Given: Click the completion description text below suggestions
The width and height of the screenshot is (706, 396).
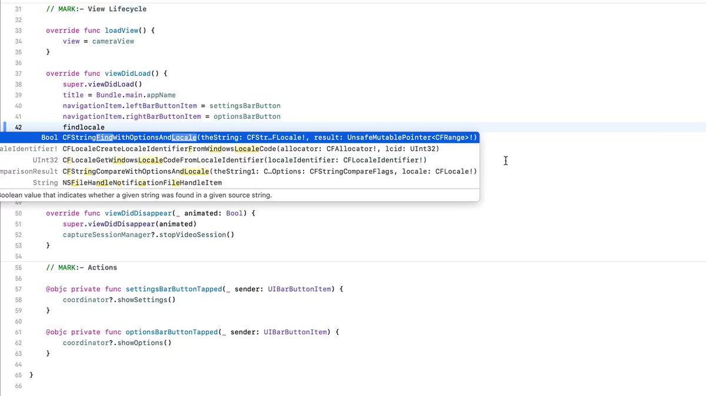Looking at the screenshot, I should pyautogui.click(x=136, y=195).
